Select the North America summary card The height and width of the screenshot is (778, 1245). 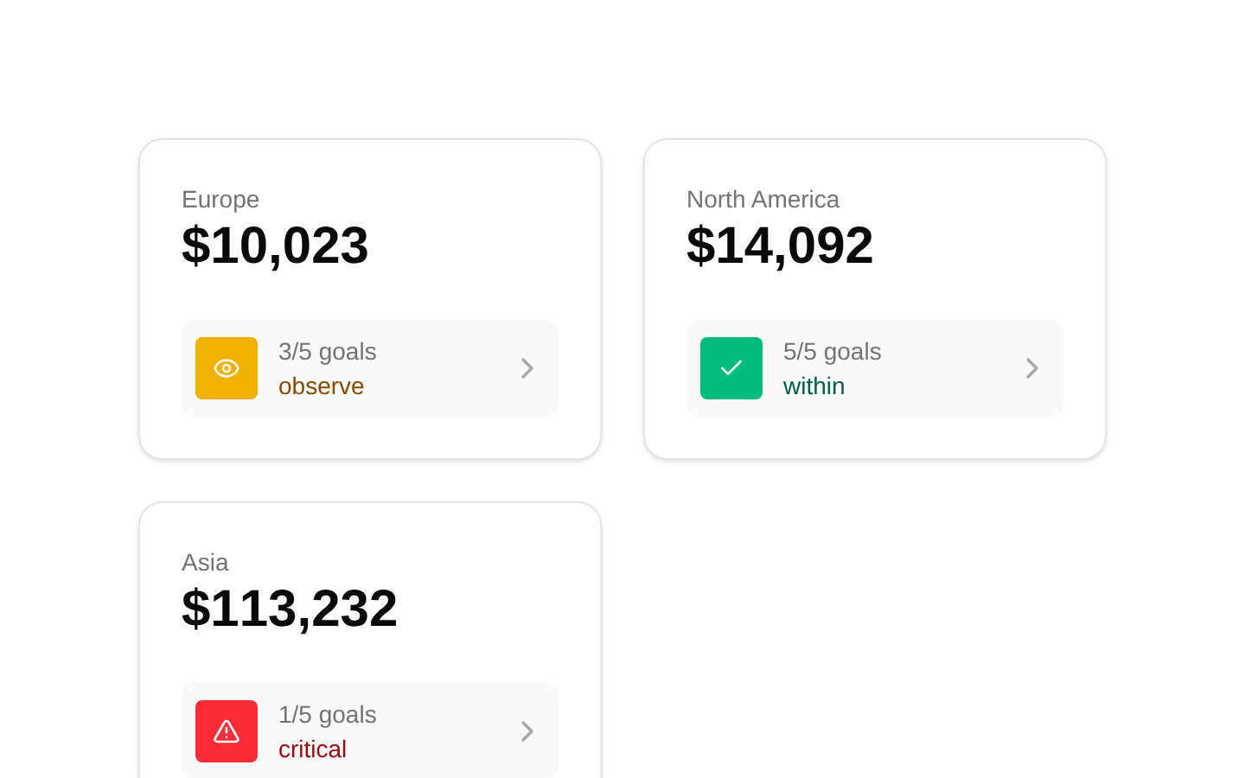pyautogui.click(x=875, y=299)
